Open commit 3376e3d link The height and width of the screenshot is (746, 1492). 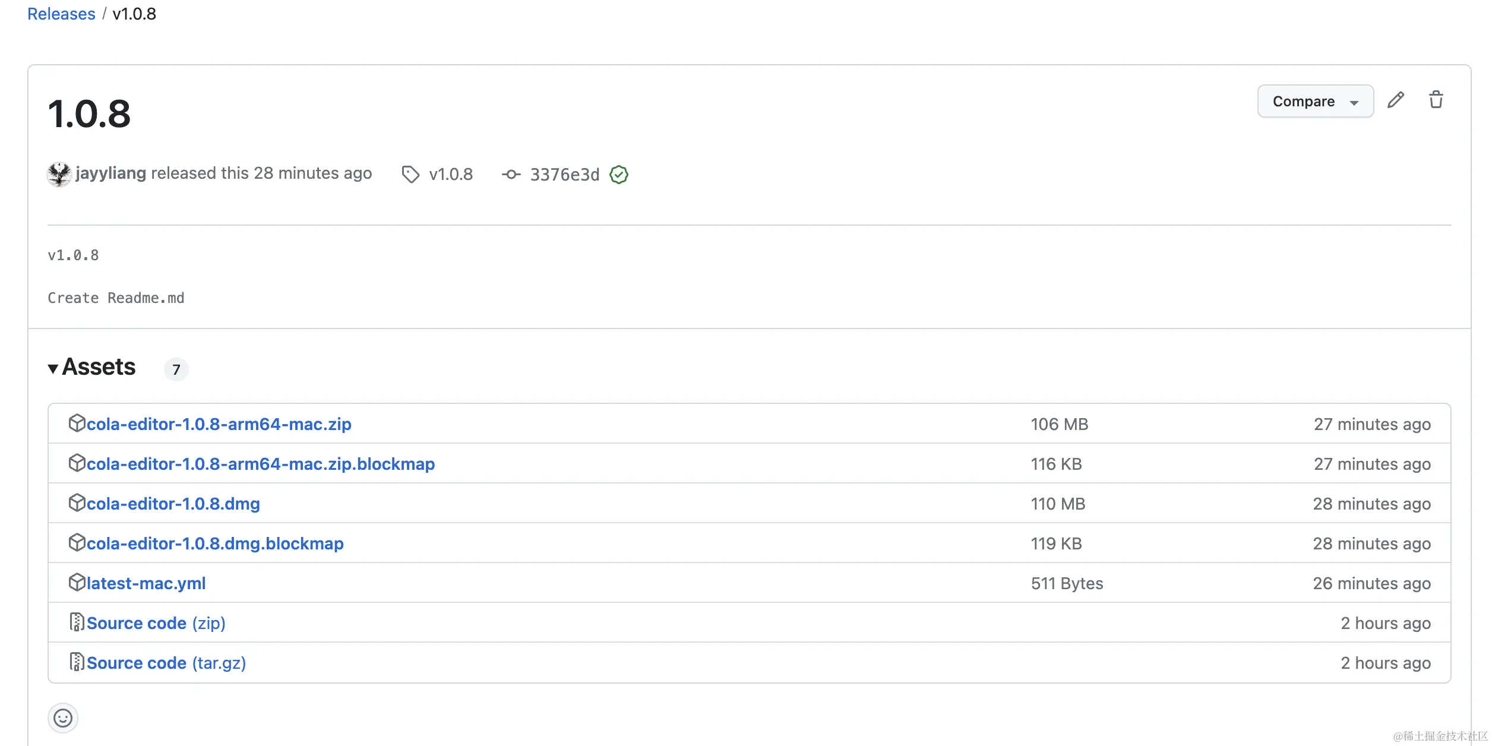click(564, 175)
